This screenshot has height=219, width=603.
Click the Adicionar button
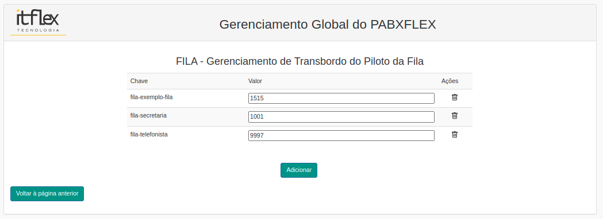point(299,170)
